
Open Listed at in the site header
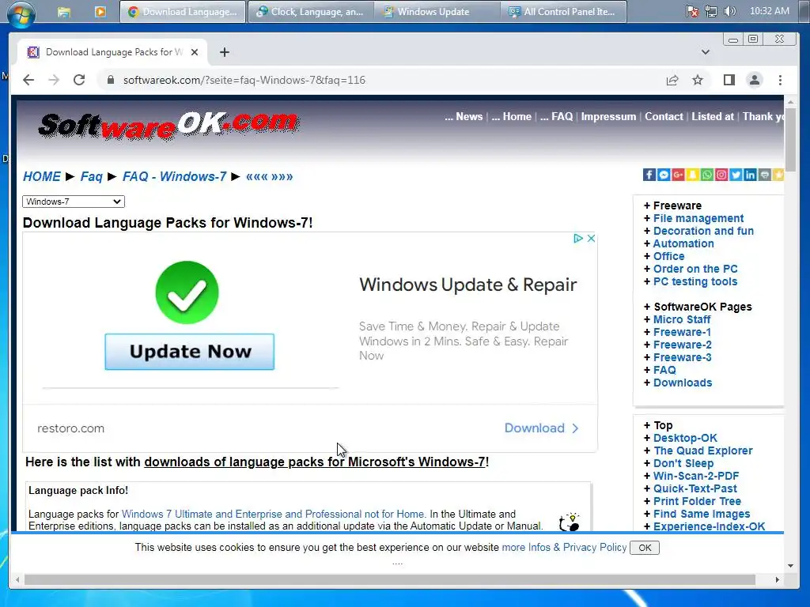pos(713,117)
